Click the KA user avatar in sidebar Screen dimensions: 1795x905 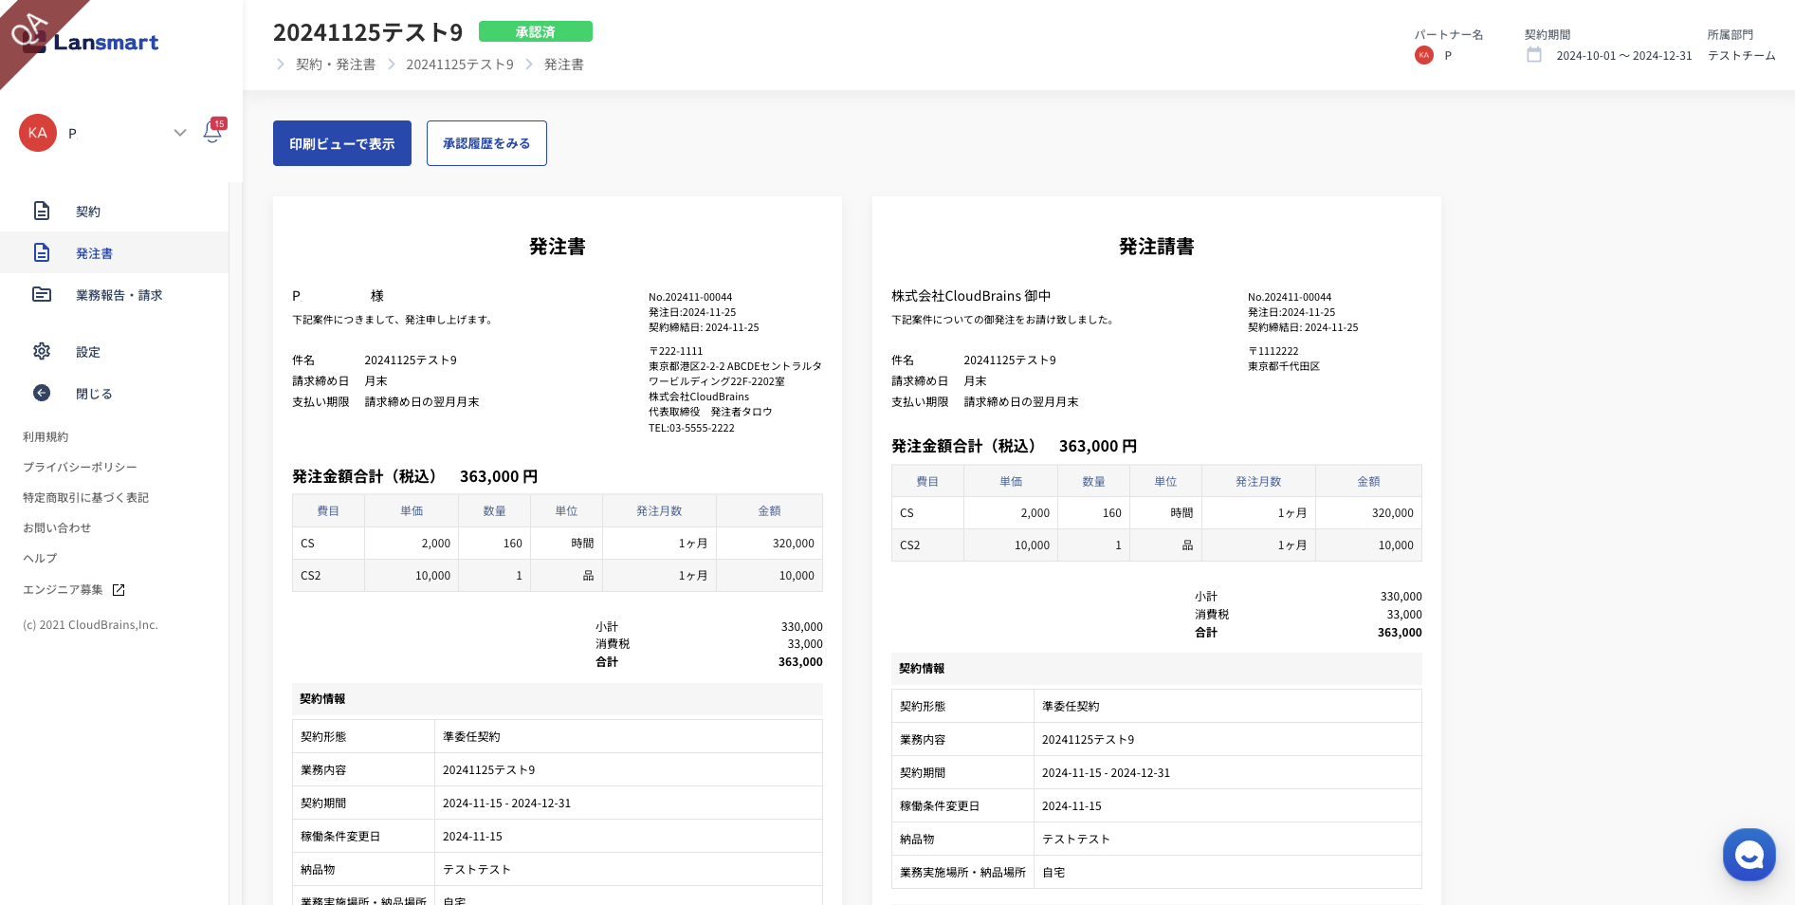pos(38,133)
